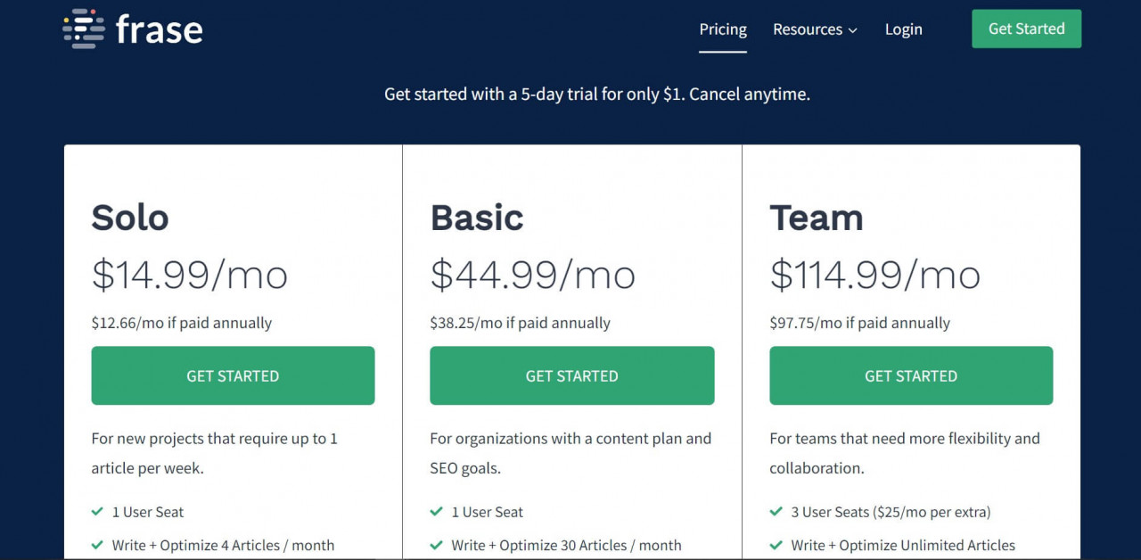
Task: Open the Pricing page in navigation
Action: (723, 29)
